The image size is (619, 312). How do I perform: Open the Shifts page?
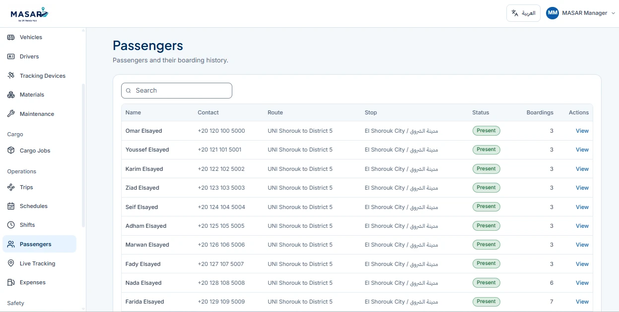click(39, 225)
